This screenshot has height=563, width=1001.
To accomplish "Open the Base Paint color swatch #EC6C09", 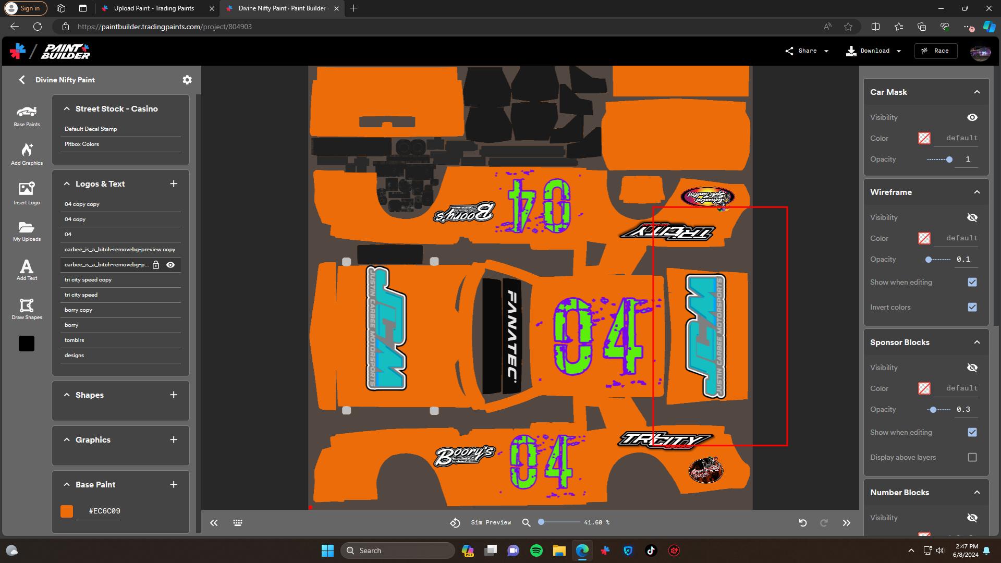I will coord(67,511).
